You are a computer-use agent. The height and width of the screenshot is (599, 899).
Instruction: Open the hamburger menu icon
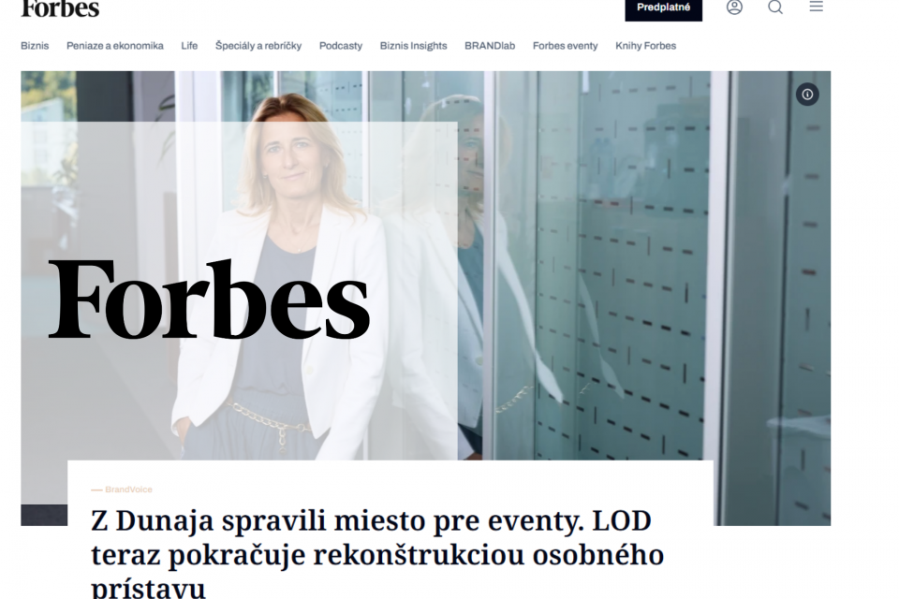click(817, 7)
